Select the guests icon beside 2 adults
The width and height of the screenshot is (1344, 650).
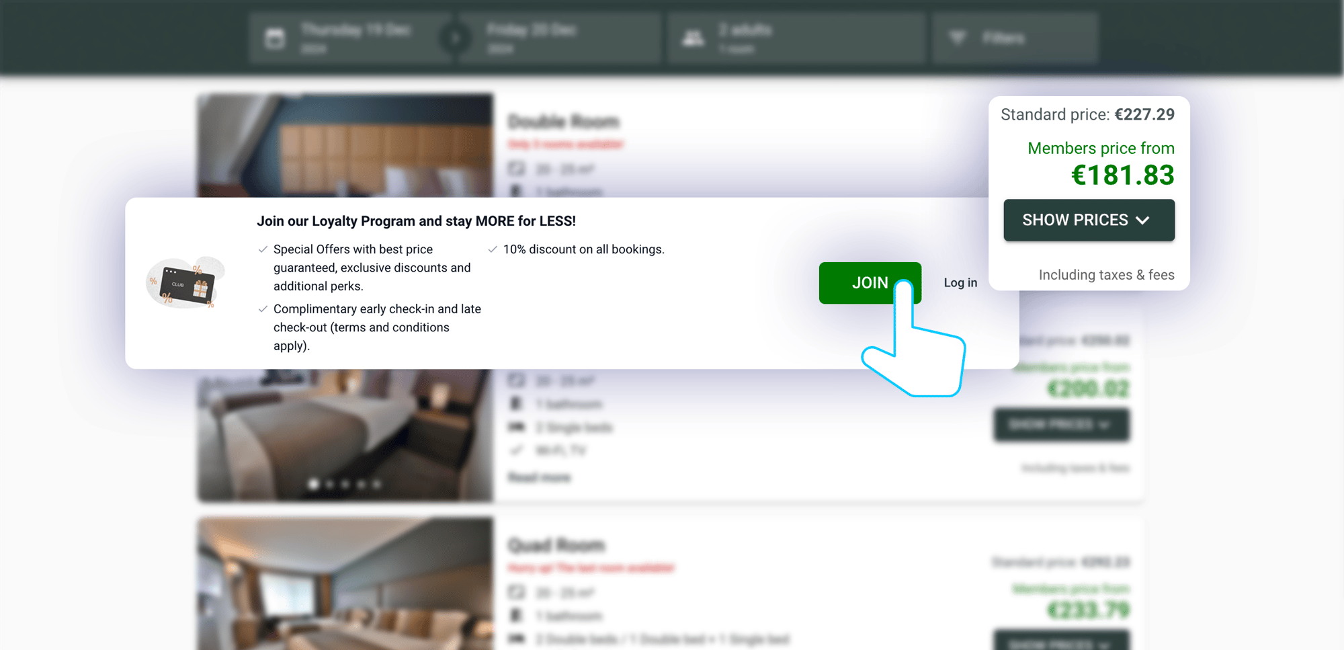(x=691, y=38)
